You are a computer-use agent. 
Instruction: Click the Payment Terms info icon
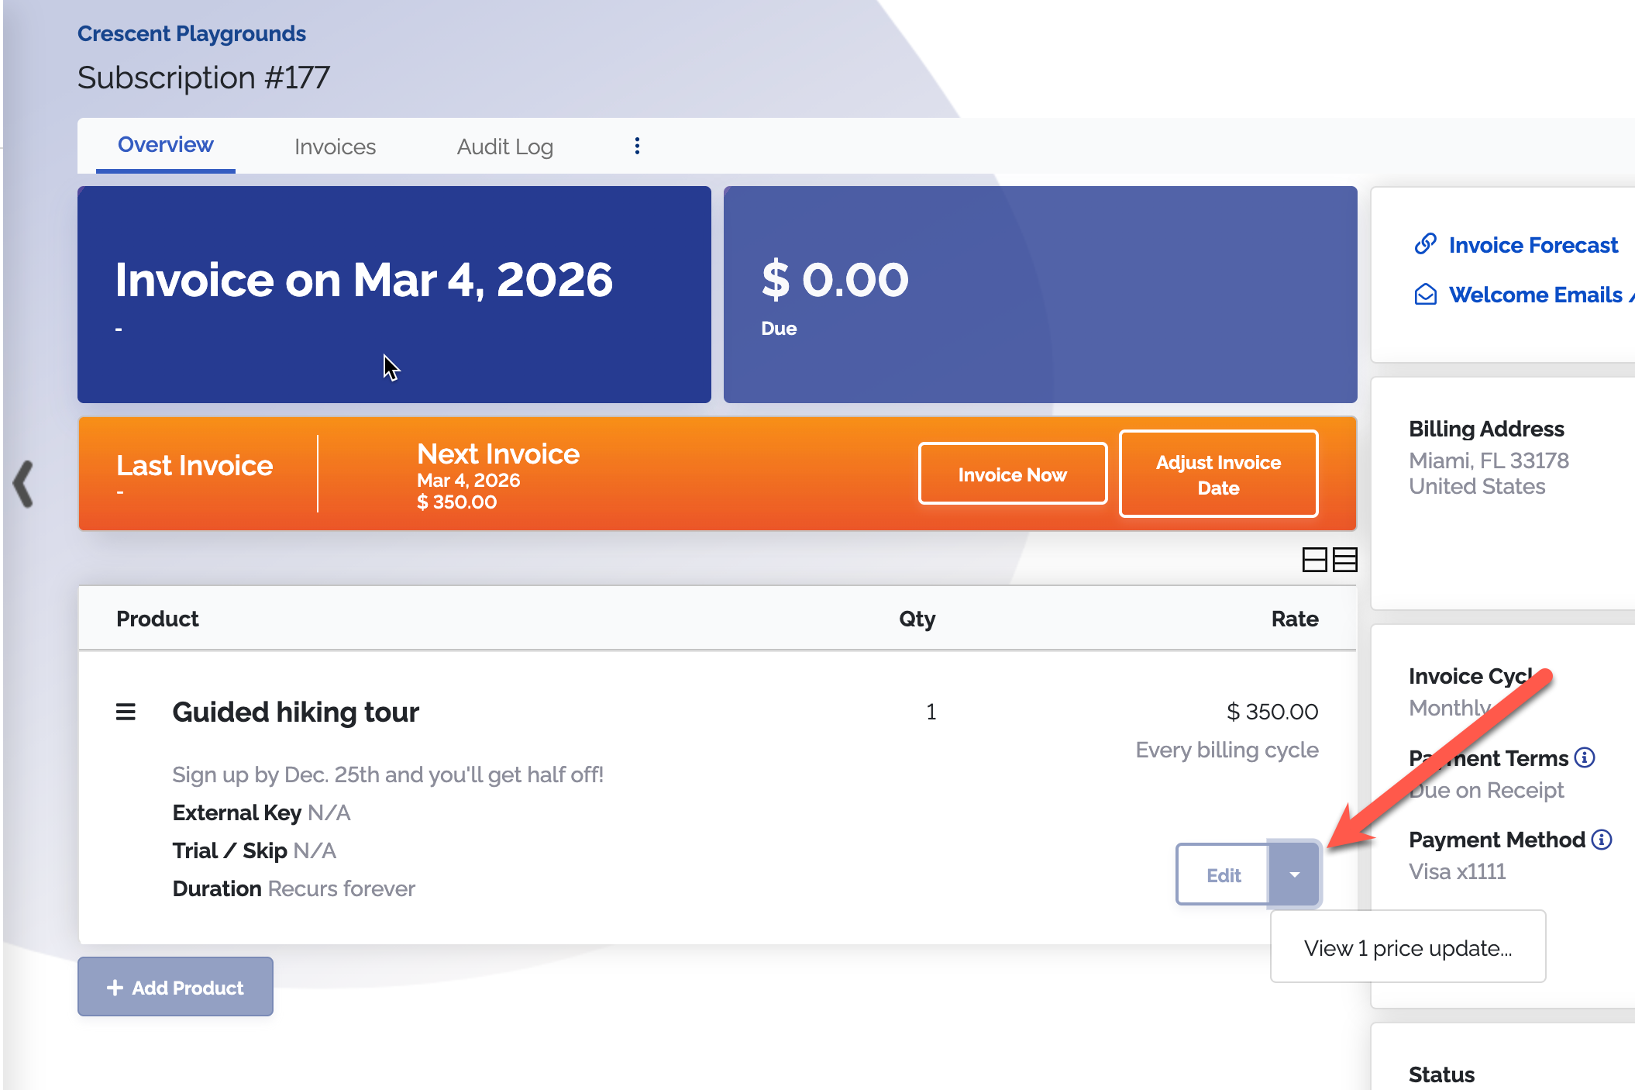(1585, 757)
